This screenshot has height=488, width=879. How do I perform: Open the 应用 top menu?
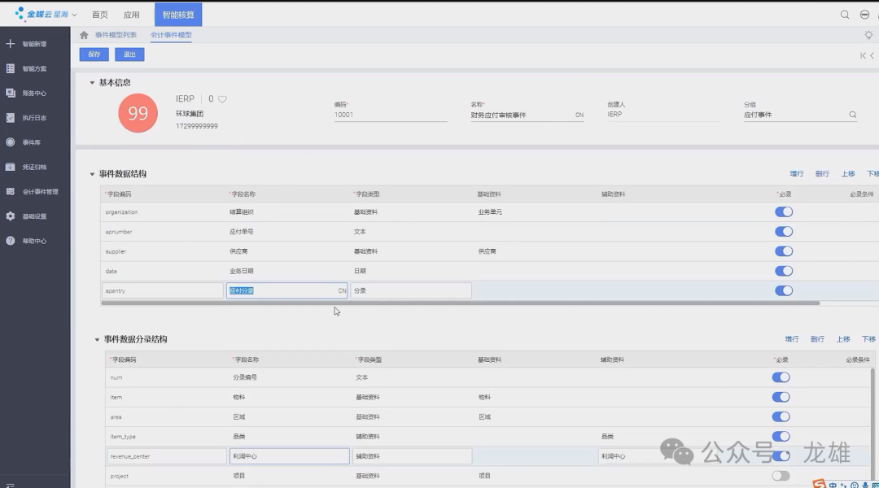(x=131, y=15)
